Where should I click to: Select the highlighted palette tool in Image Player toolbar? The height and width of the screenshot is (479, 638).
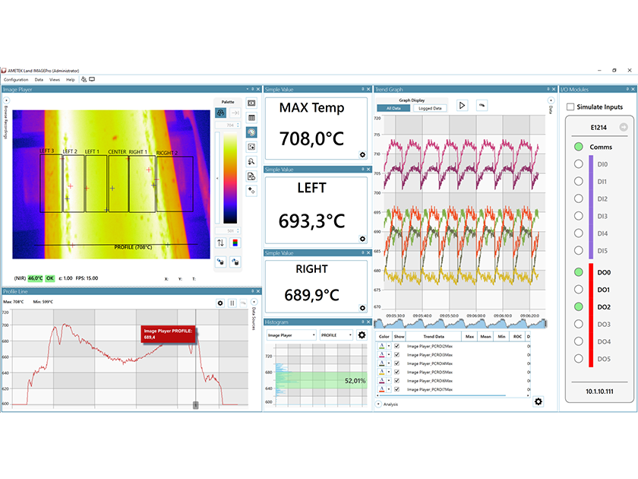251,133
